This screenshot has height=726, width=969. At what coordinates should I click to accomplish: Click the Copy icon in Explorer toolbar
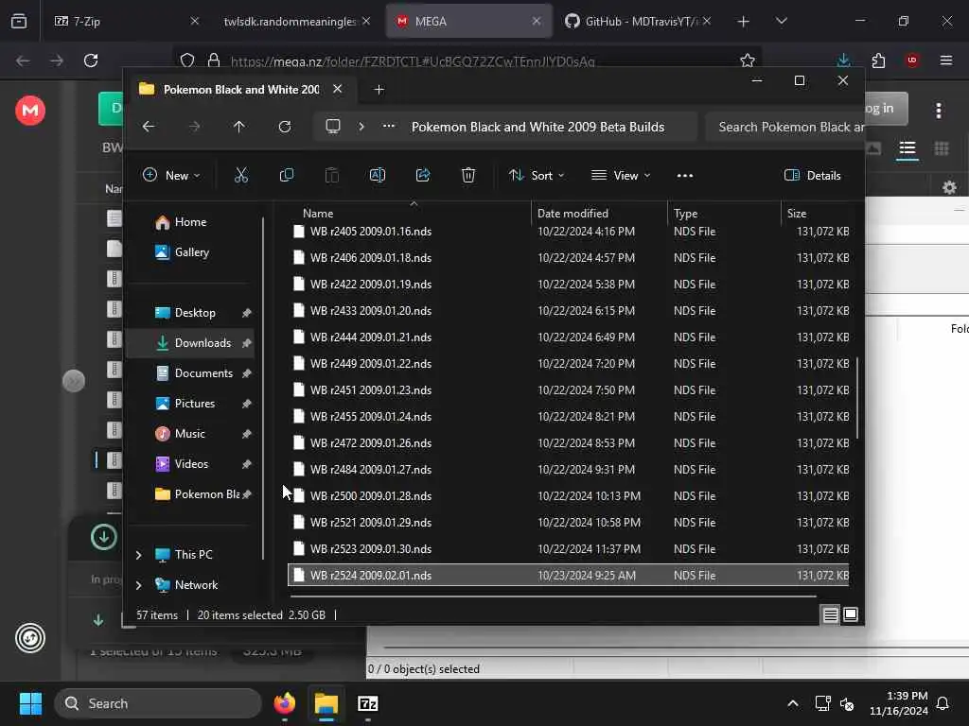tap(286, 175)
